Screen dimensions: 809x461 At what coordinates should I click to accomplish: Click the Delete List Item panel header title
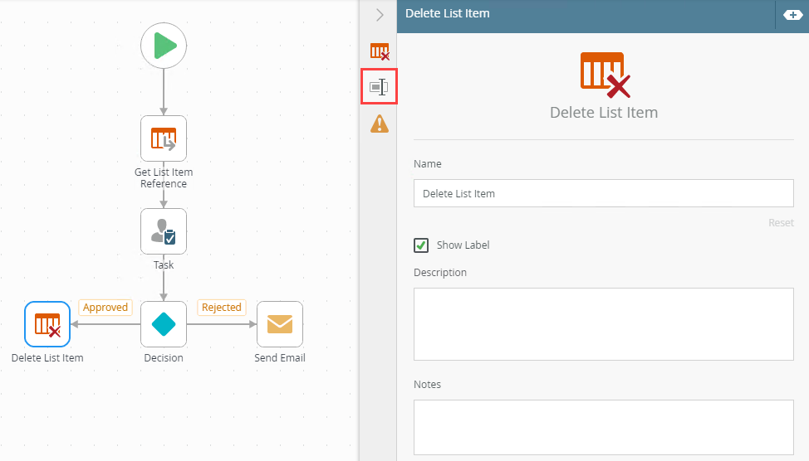coord(448,13)
